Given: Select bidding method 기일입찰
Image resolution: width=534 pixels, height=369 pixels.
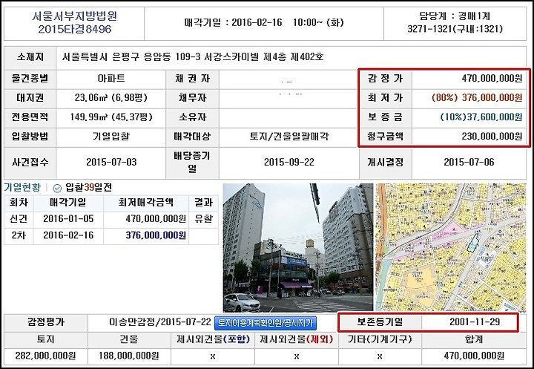Looking at the screenshot, I should [x=111, y=137].
